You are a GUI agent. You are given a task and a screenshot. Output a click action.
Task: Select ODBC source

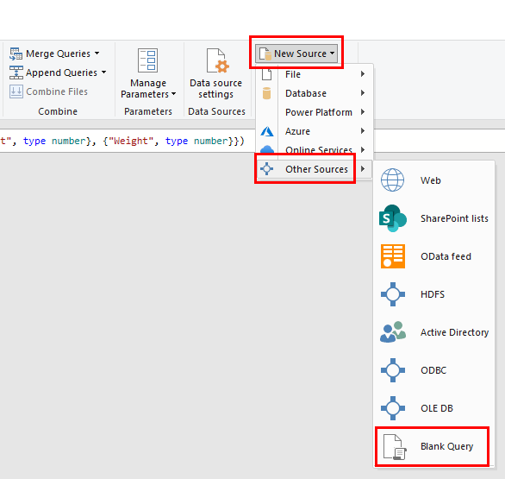433,370
